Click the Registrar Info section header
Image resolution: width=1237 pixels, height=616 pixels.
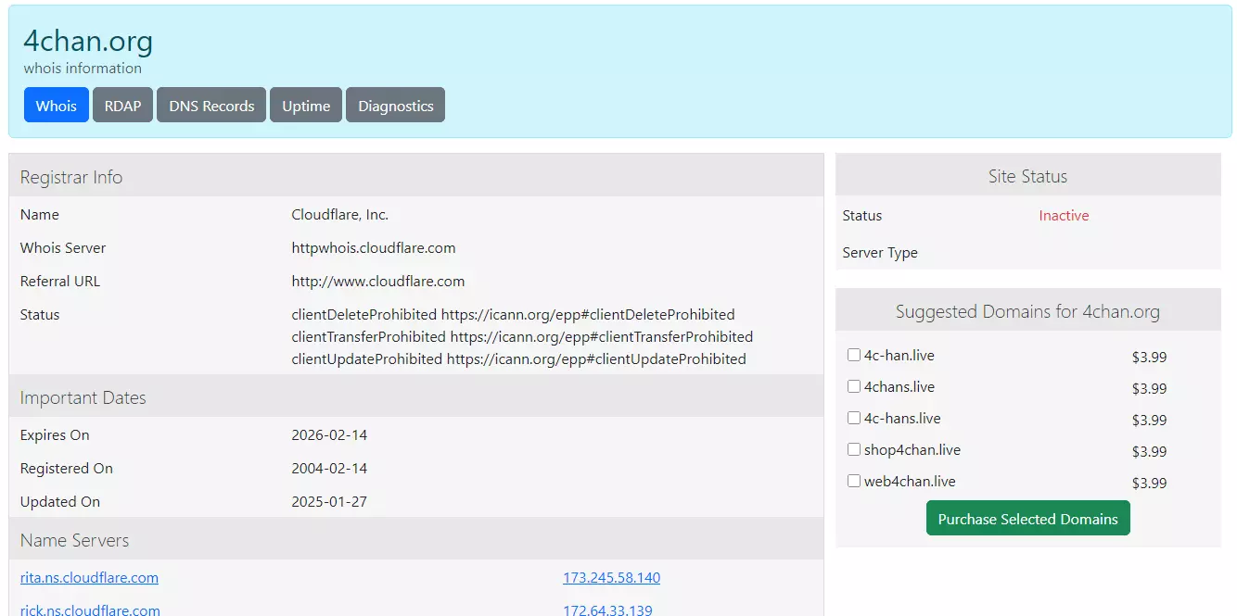pos(416,177)
